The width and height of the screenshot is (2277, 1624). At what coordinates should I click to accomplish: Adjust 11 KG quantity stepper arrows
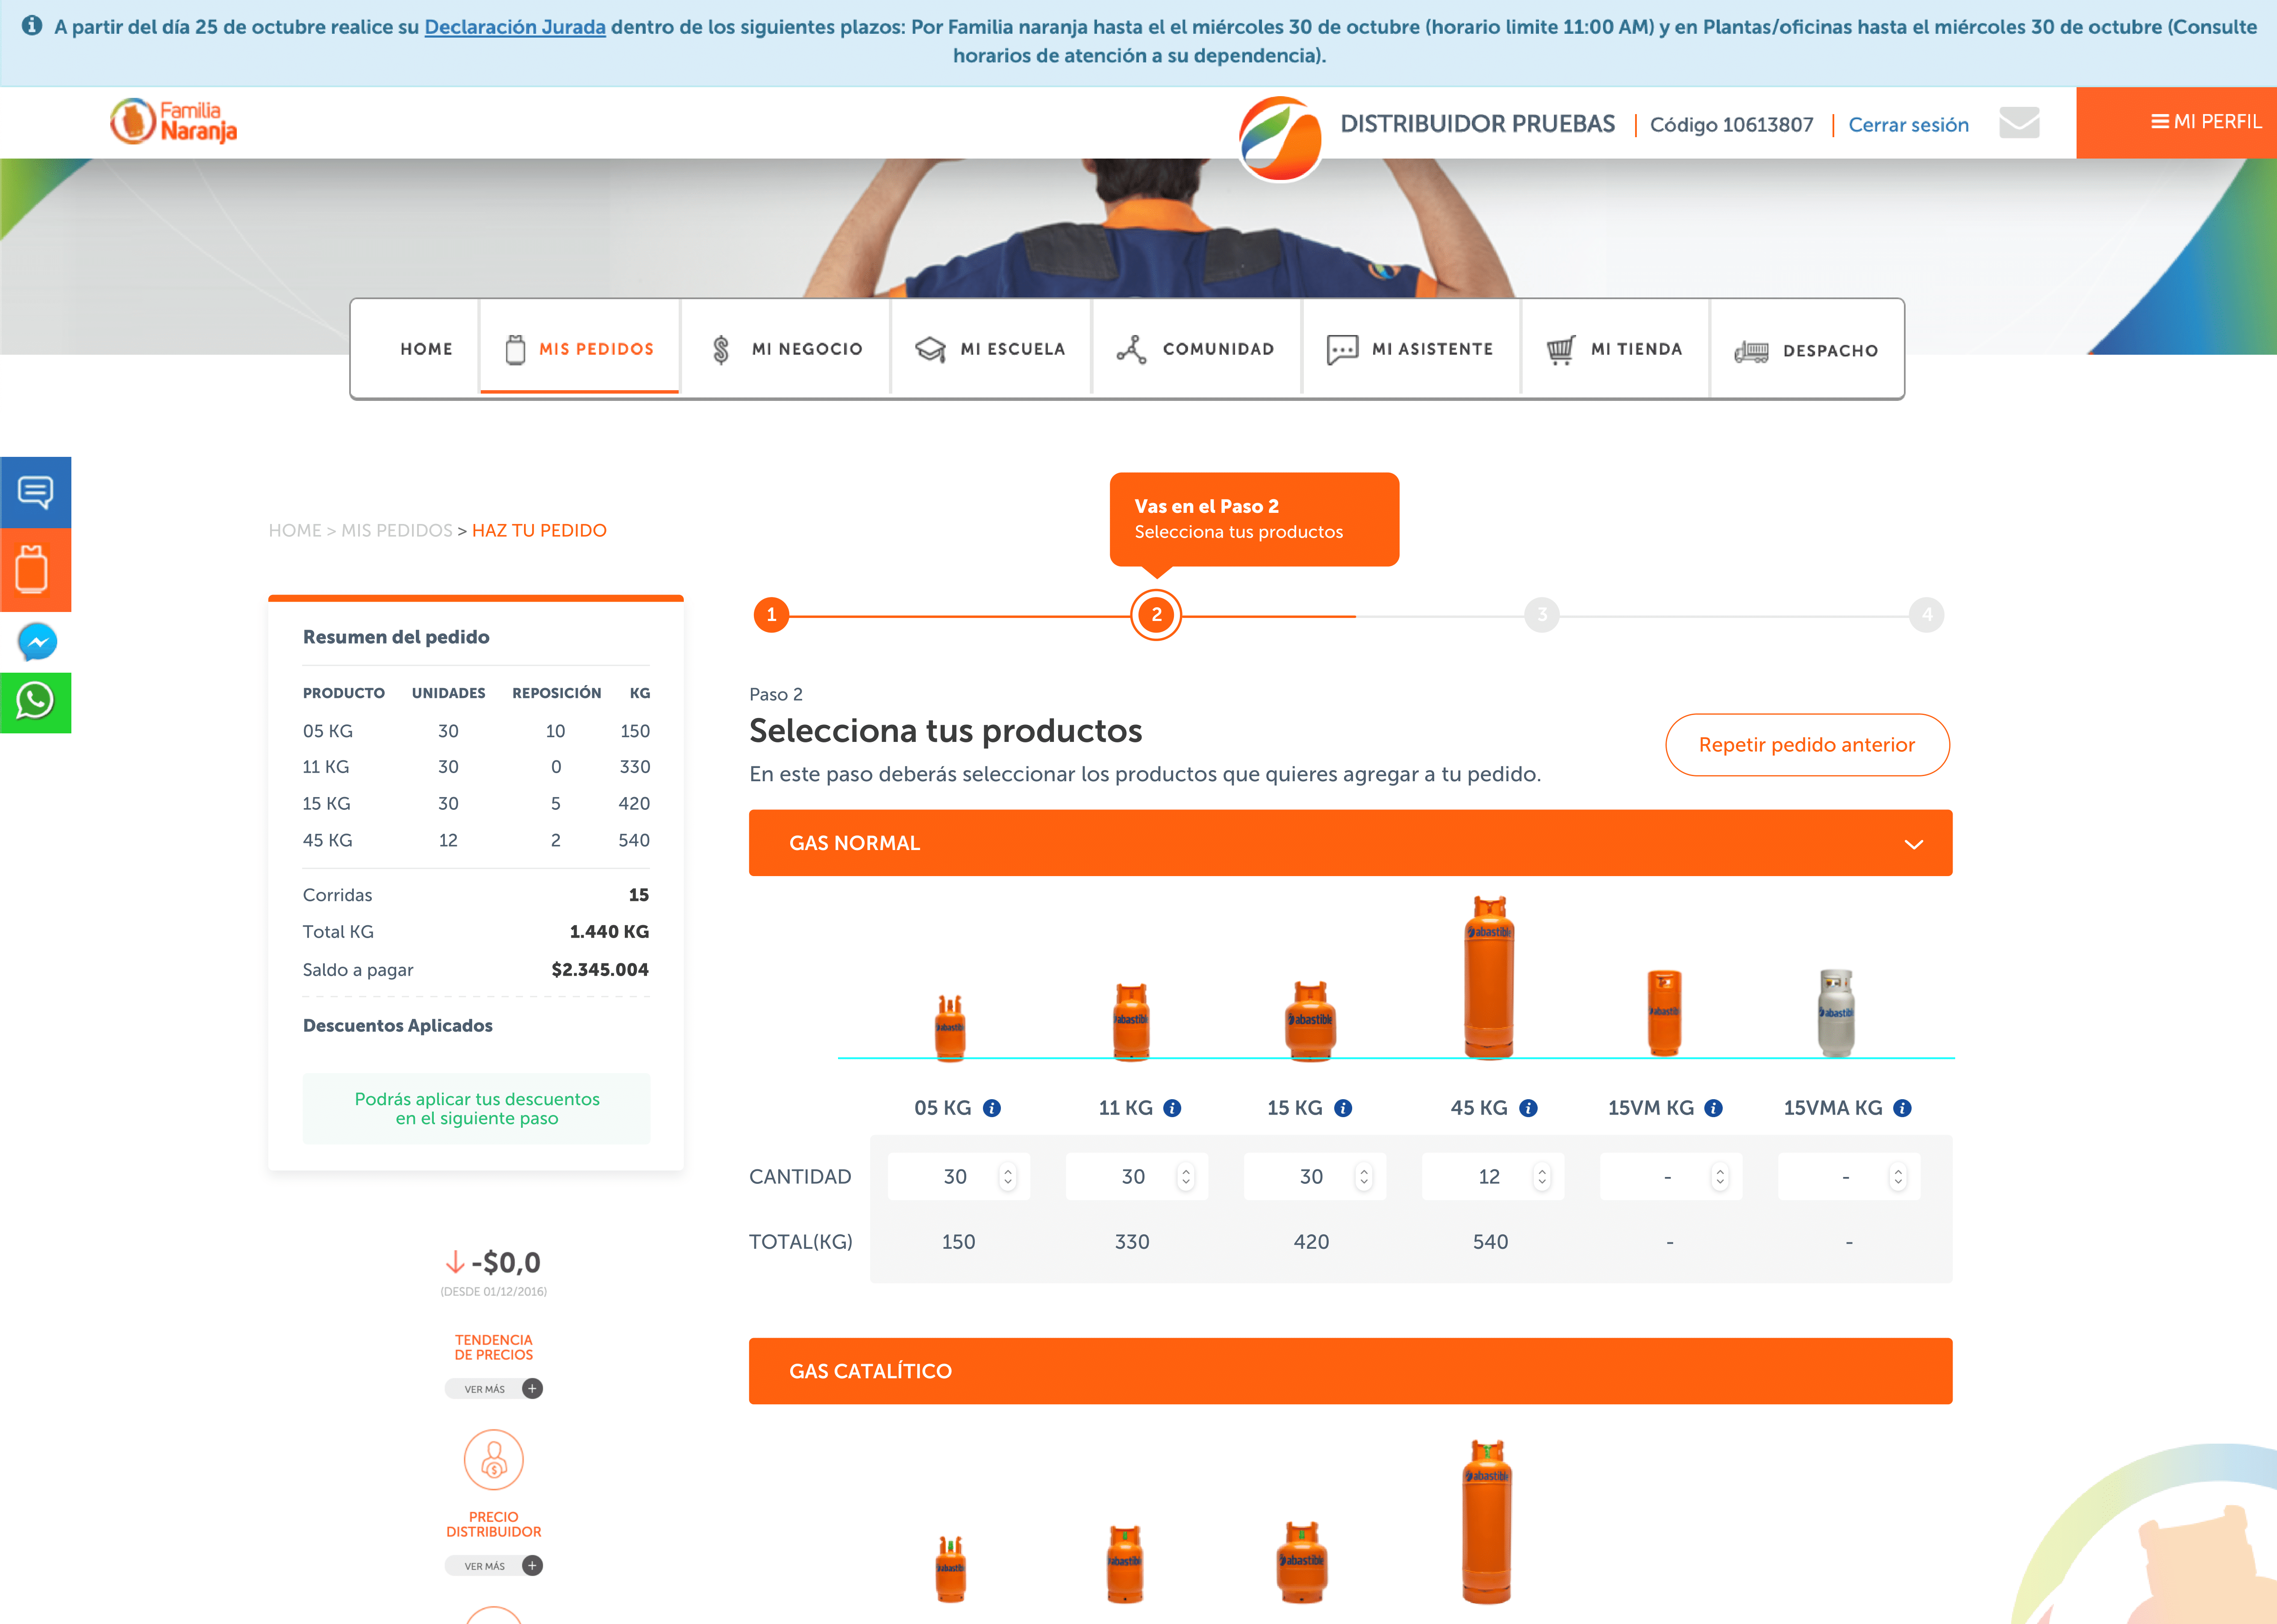tap(1186, 1177)
